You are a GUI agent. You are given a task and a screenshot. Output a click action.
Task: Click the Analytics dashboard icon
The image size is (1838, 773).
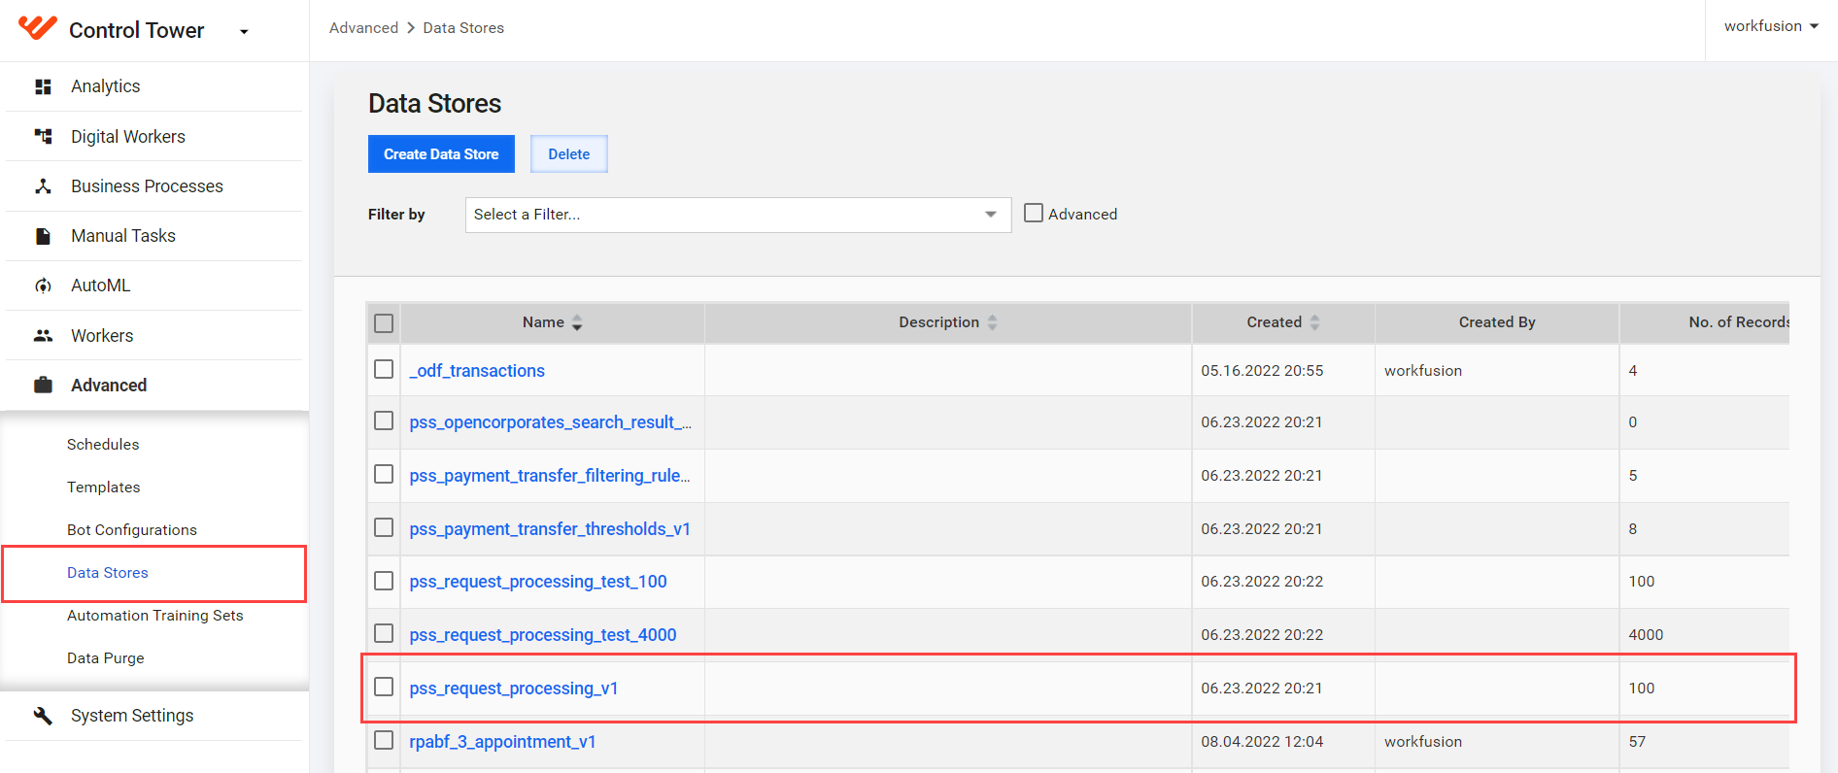(x=43, y=86)
